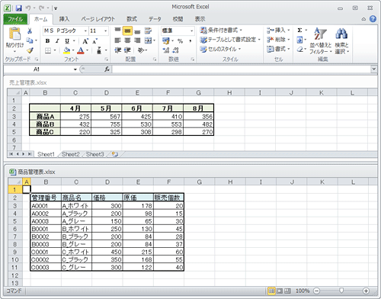Click the zoom slider handle
This screenshot has height=299, width=381.
click(x=341, y=291)
